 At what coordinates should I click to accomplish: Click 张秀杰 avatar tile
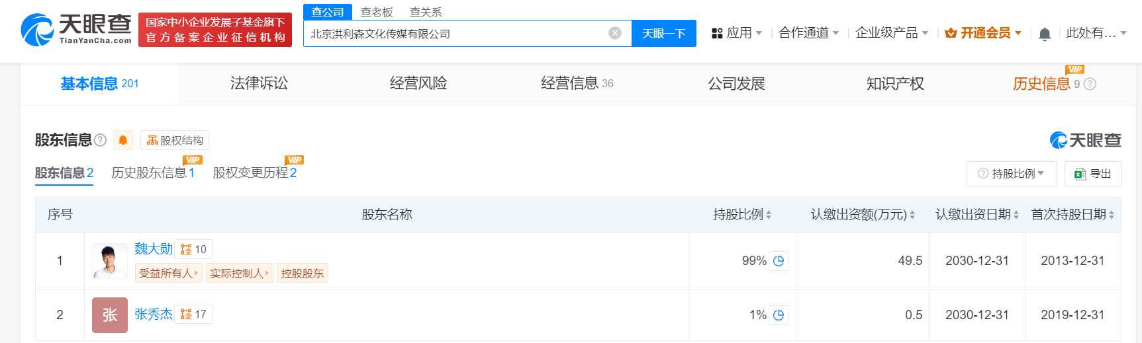click(x=110, y=315)
